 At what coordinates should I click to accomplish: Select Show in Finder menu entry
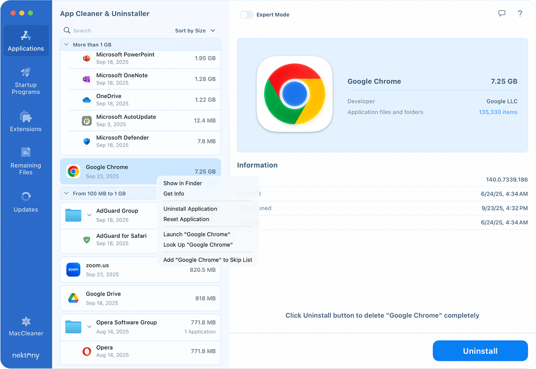[183, 183]
